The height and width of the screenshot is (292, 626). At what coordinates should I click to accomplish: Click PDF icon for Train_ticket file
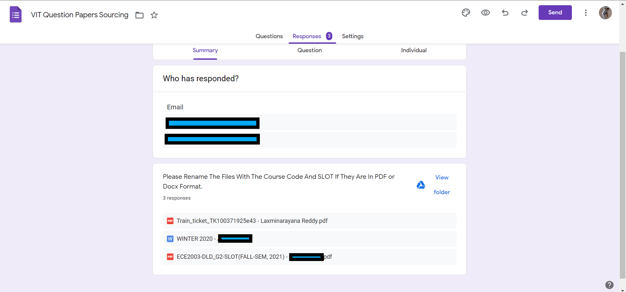coord(170,221)
